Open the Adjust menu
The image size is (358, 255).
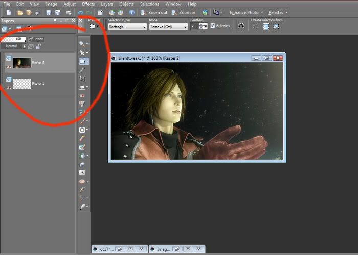[70, 4]
